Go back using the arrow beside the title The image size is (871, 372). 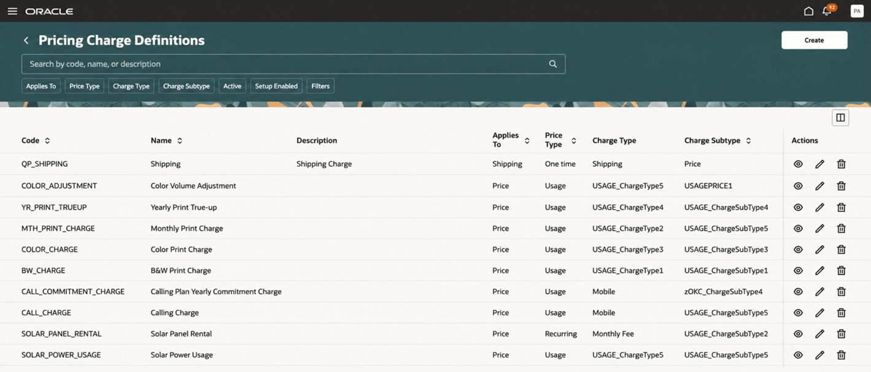click(26, 40)
